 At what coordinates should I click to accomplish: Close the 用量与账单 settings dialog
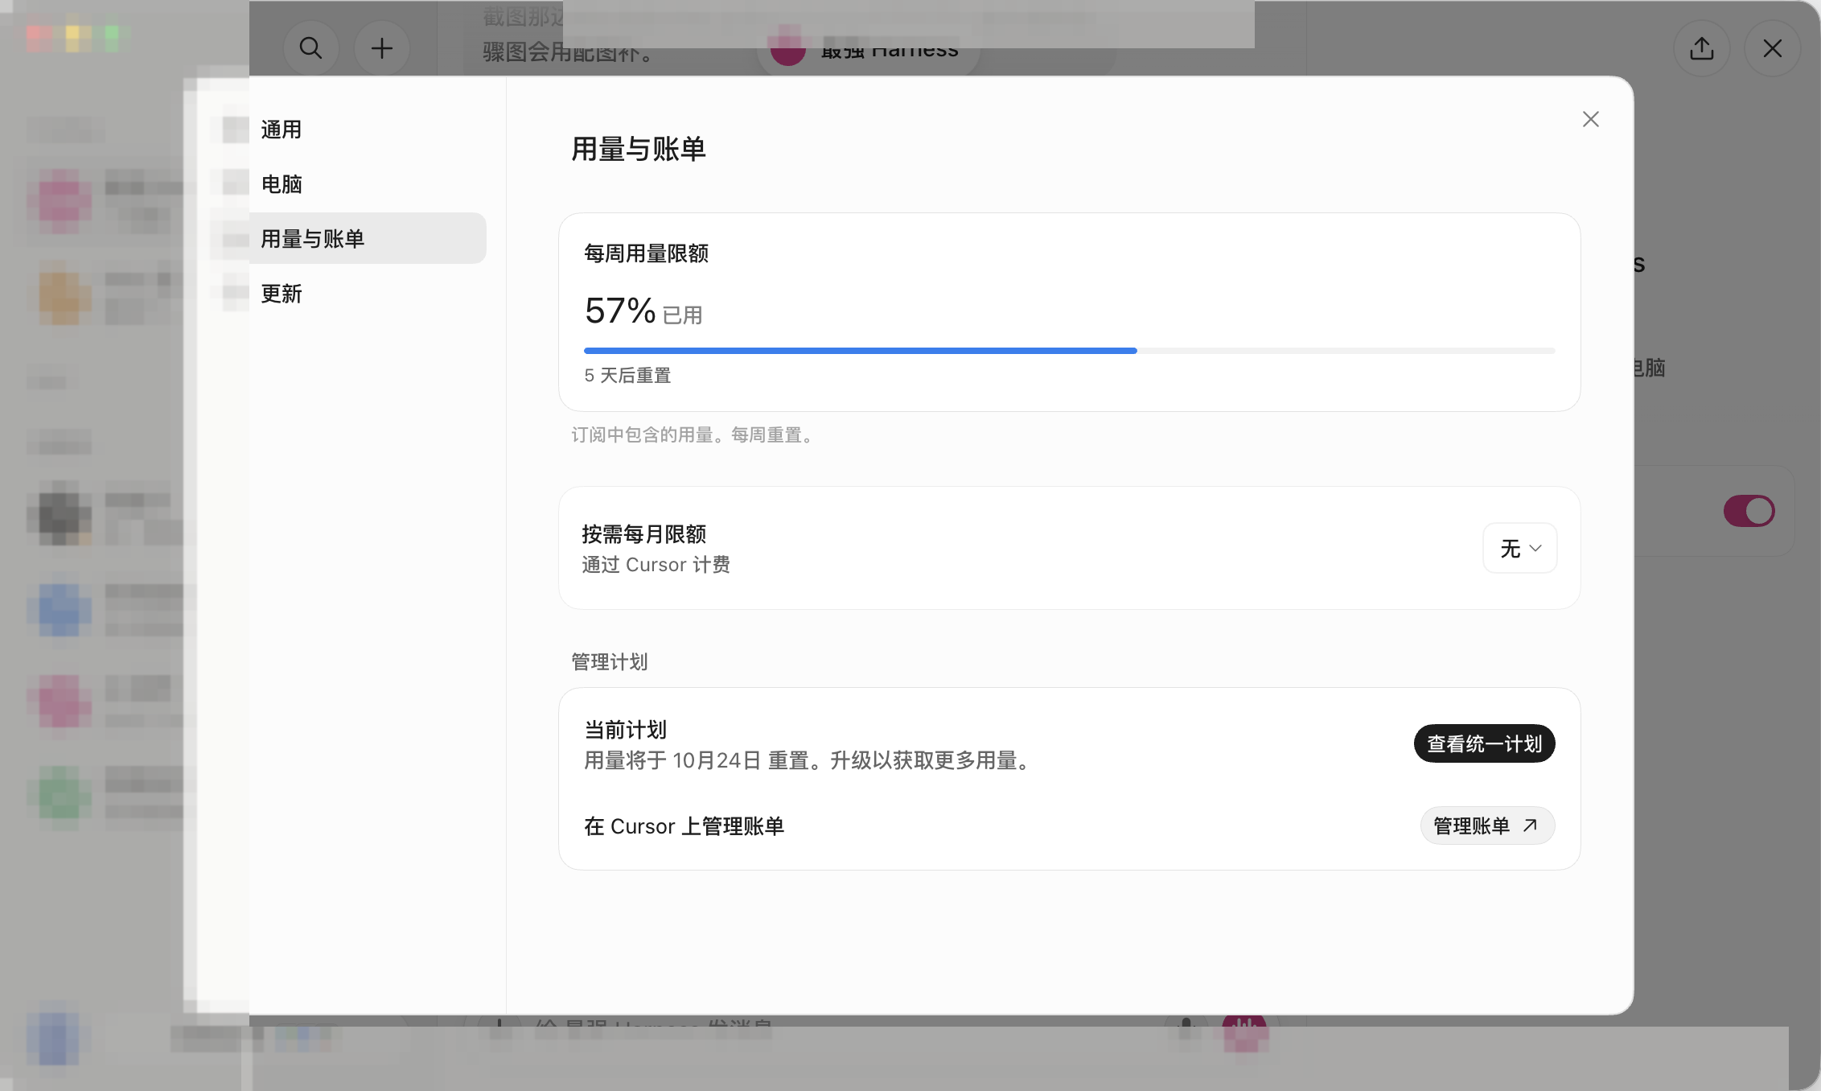click(x=1590, y=119)
